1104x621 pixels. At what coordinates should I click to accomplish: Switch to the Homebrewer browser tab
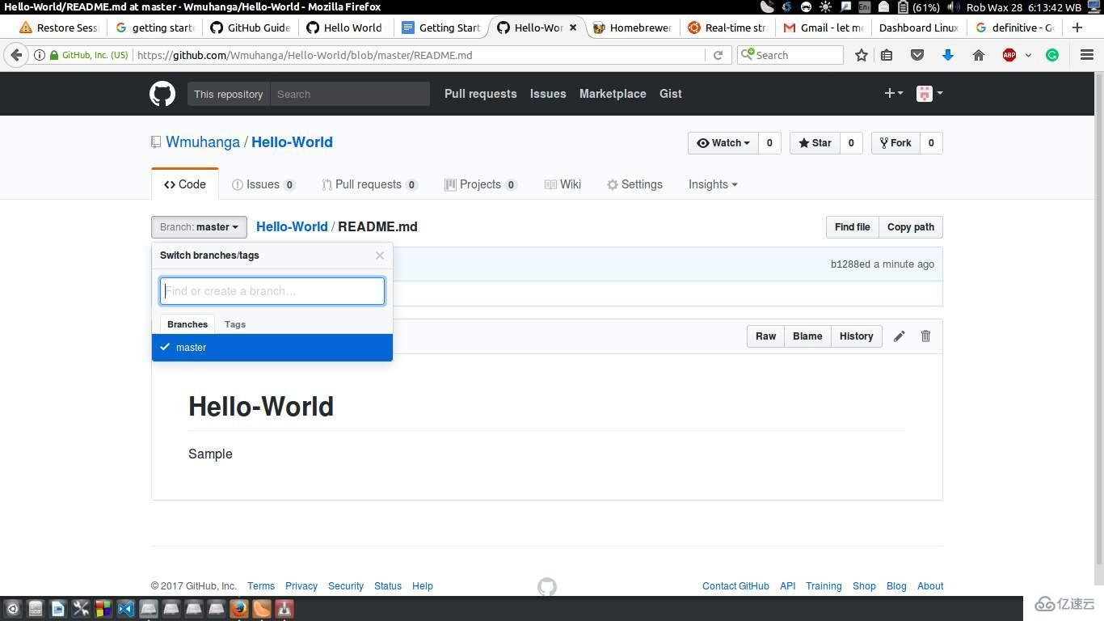pyautogui.click(x=633, y=27)
